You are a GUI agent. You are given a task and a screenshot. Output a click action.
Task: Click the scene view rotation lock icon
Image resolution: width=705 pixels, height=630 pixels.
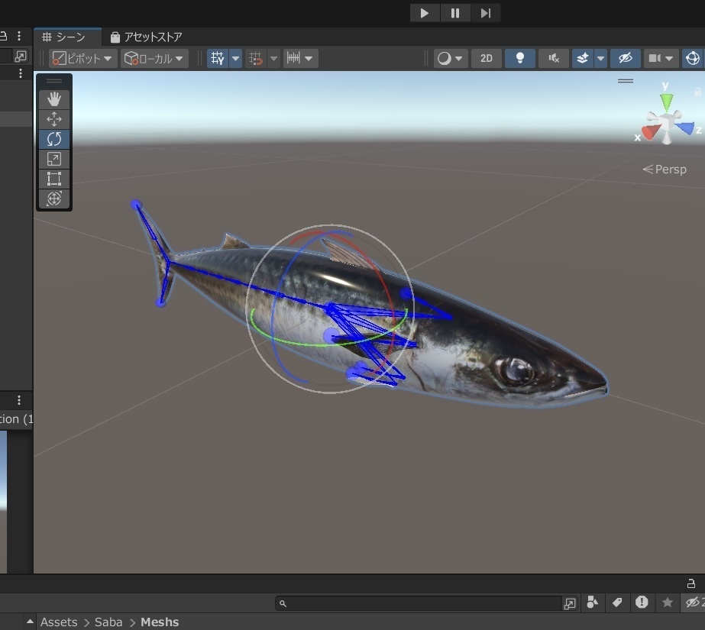point(697,92)
